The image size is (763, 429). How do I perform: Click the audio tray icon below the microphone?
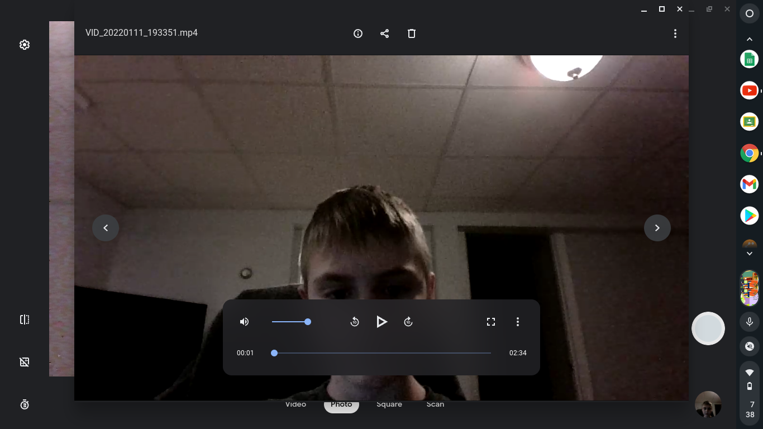click(x=750, y=346)
